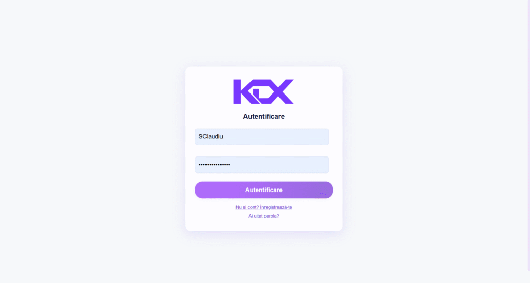Focus the username field containing SClaudiu
Screen dimensions: 530x283
pos(261,137)
